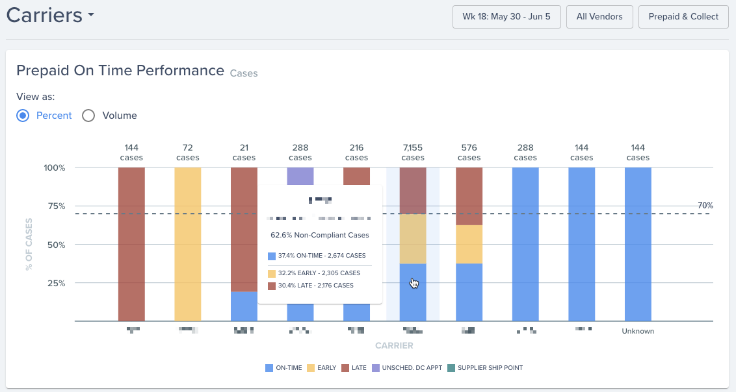
Task: Click the Unknown carrier blue bar
Action: coord(638,244)
